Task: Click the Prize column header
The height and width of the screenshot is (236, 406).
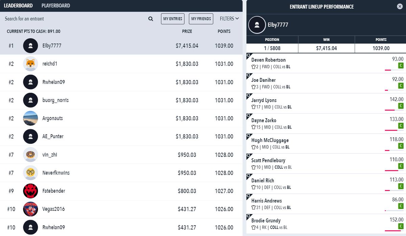Action: pos(187,31)
